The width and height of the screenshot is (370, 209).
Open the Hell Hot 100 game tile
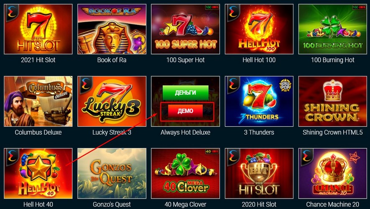coord(259,29)
